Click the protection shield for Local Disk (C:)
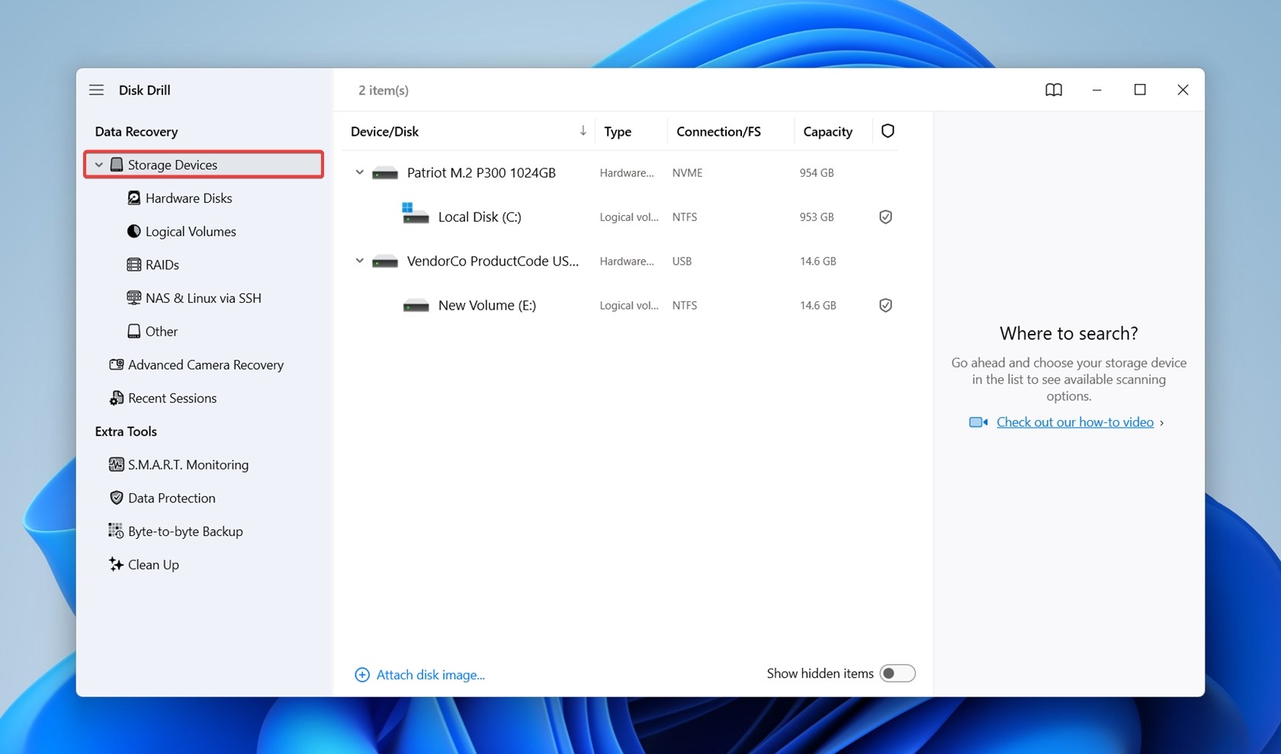 coord(885,217)
